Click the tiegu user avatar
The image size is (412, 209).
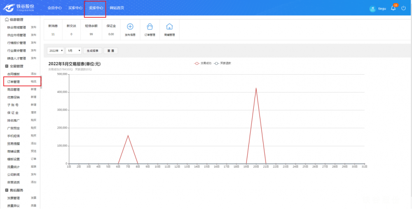pyautogui.click(x=373, y=9)
